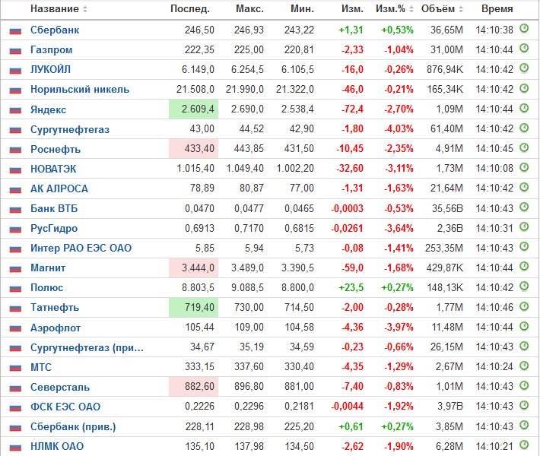The image size is (540, 456).
Task: Click the Russian flag beside Сургутнефтегаз 43,00
Action: (x=15, y=130)
